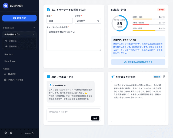Image resolution: width=173 pixels, height=138 pixels.
Task: Send the AI request with 送信 button
Action: tap(95, 118)
